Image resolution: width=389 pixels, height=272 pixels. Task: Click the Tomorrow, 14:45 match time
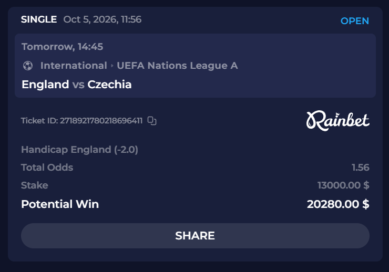pyautogui.click(x=62, y=47)
